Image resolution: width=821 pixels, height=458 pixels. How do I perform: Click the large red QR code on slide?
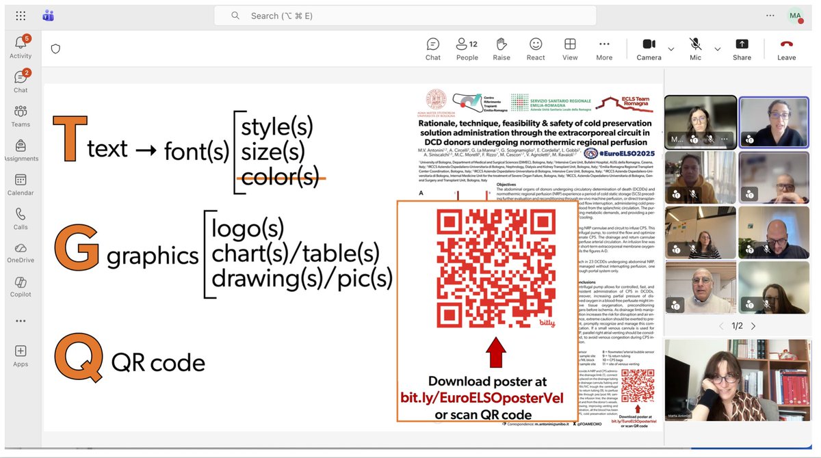[x=497, y=269]
